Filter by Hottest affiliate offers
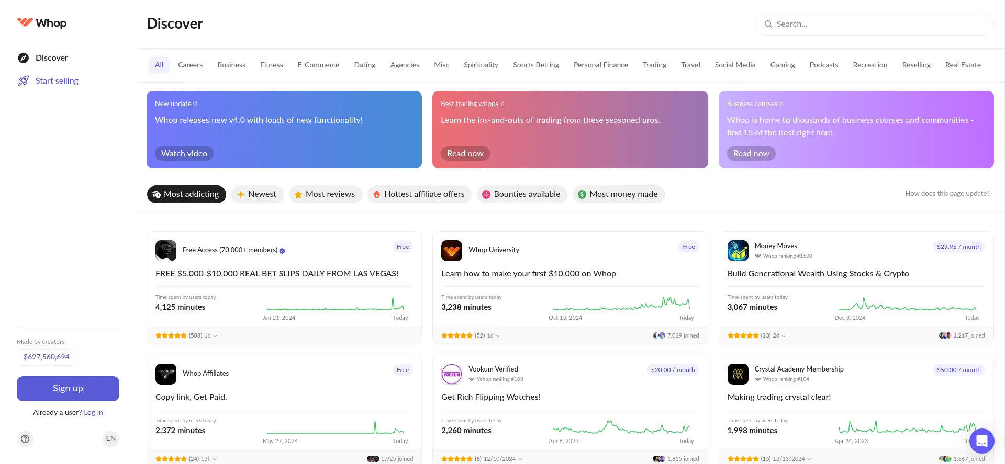The height and width of the screenshot is (464, 1005). pos(419,194)
